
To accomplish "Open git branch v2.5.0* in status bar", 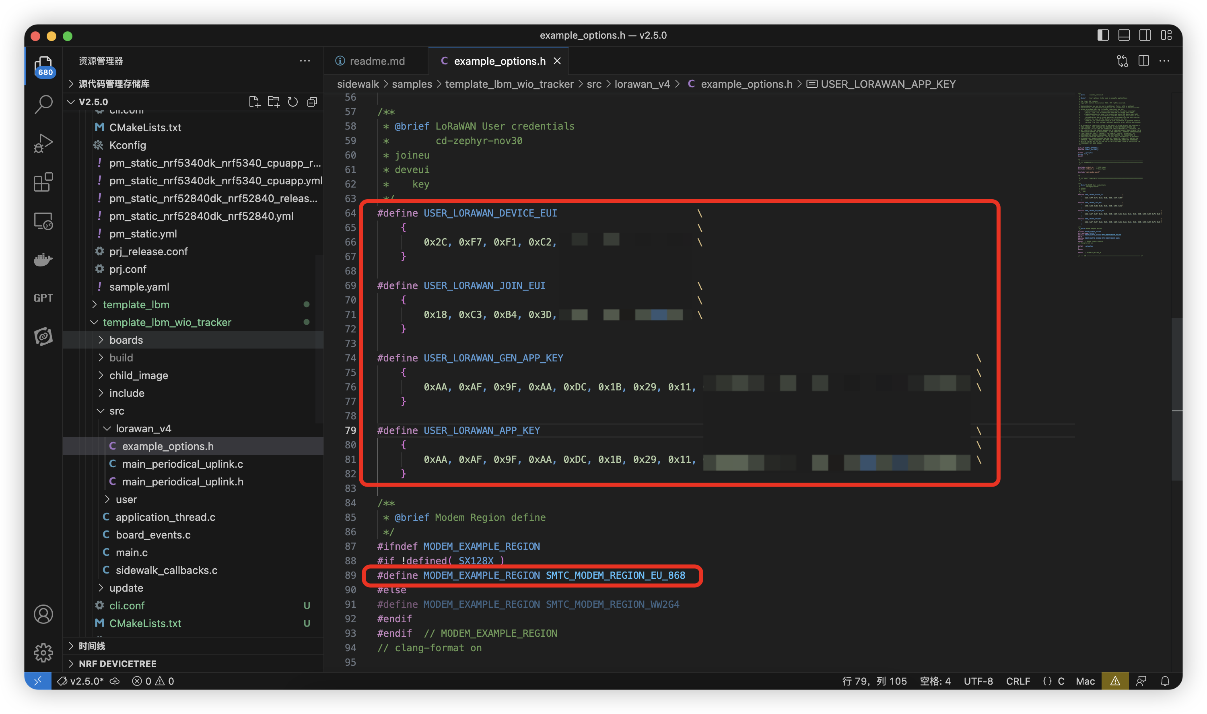I will tap(80, 681).
